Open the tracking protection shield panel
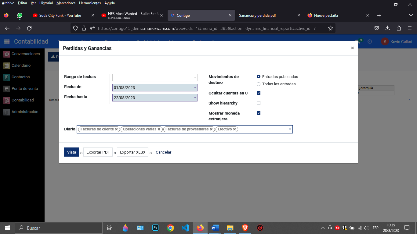 75,28
